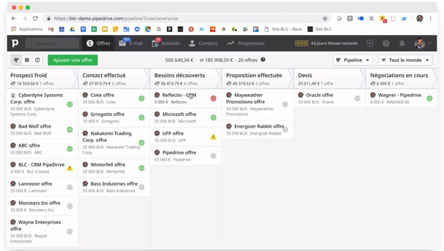Viewport: 444px width, 251px height.
Task: Click the green status arrow on Coke offre
Action: (141, 98)
